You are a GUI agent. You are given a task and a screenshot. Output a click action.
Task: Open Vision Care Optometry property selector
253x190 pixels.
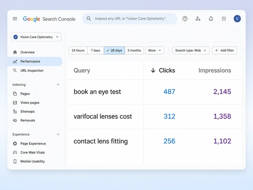tap(36, 37)
